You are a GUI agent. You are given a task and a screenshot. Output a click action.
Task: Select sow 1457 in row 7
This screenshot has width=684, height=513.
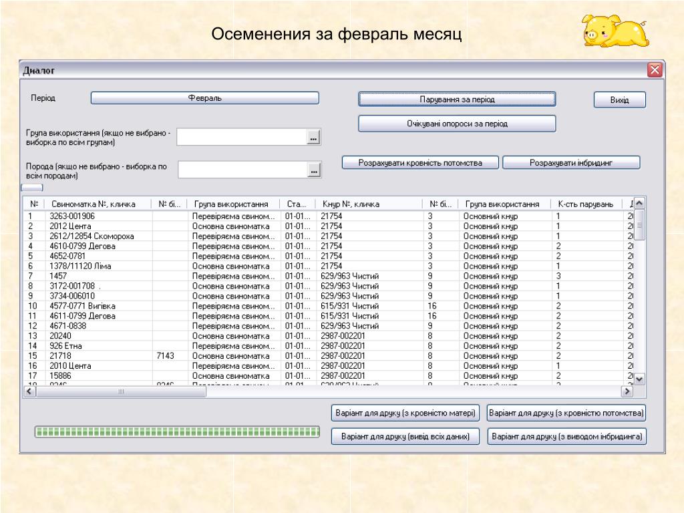click(58, 276)
